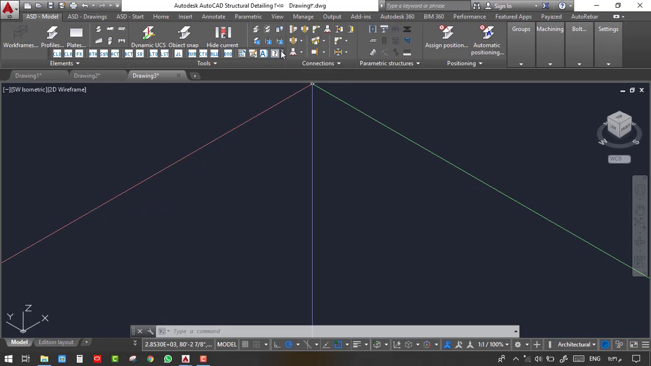Open Google Chrome from the taskbar
This screenshot has width=651, height=366.
click(150, 359)
